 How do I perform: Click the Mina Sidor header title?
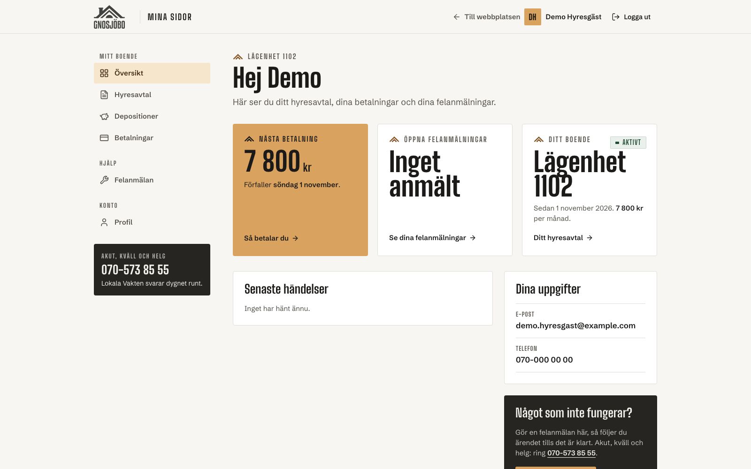169,17
